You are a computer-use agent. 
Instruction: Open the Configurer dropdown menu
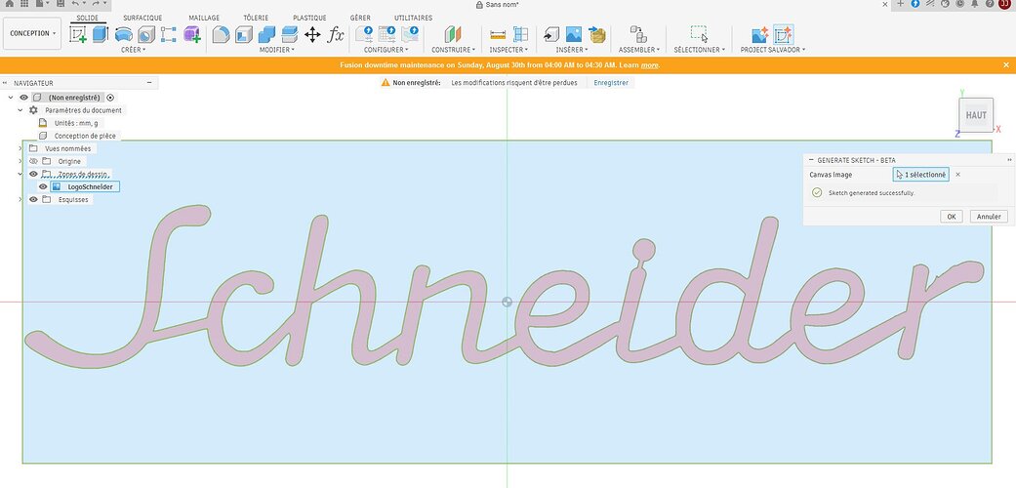coord(386,50)
